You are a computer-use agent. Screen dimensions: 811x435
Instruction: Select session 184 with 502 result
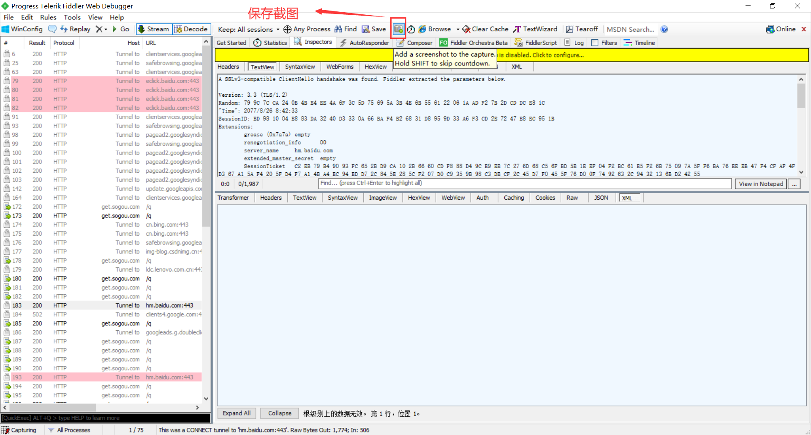click(101, 314)
